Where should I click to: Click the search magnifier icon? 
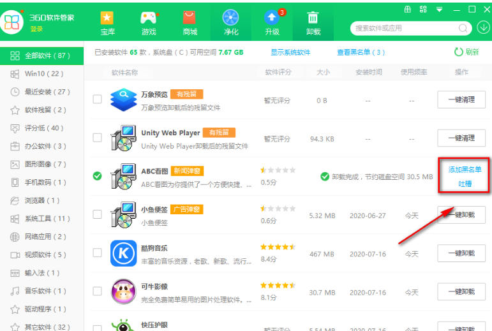463,28
